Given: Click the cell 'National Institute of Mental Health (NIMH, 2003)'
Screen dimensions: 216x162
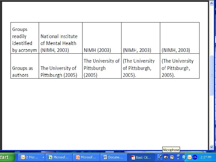Looking at the screenshot, I should point(61,38).
